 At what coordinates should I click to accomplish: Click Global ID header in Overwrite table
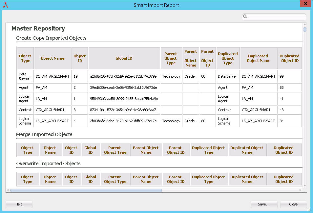click(x=91, y=179)
